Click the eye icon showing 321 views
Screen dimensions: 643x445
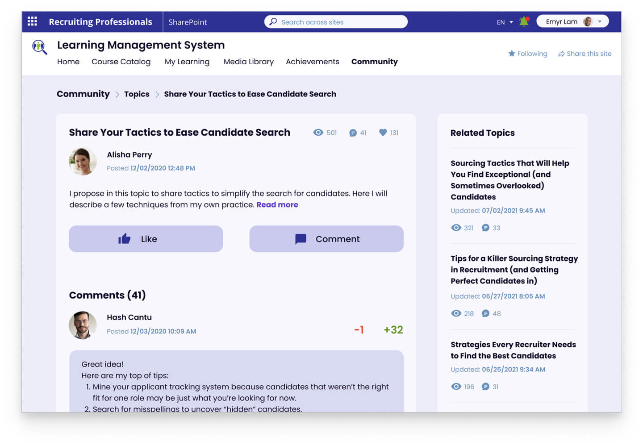(456, 228)
